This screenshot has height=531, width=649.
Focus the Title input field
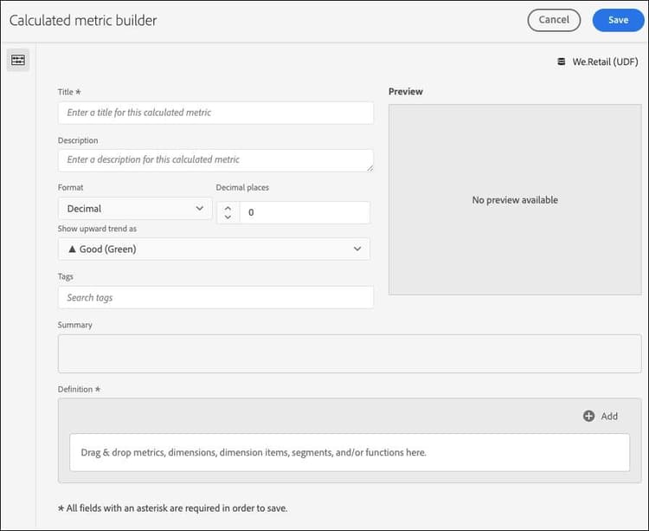point(215,113)
